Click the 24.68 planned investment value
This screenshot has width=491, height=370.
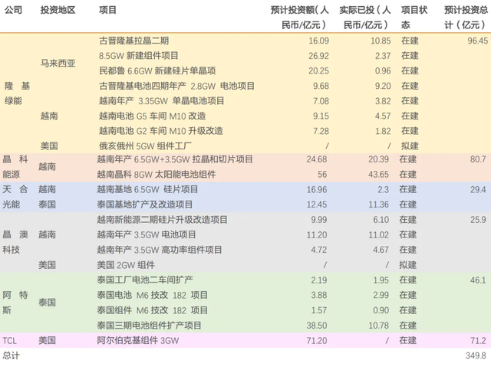[317, 159]
